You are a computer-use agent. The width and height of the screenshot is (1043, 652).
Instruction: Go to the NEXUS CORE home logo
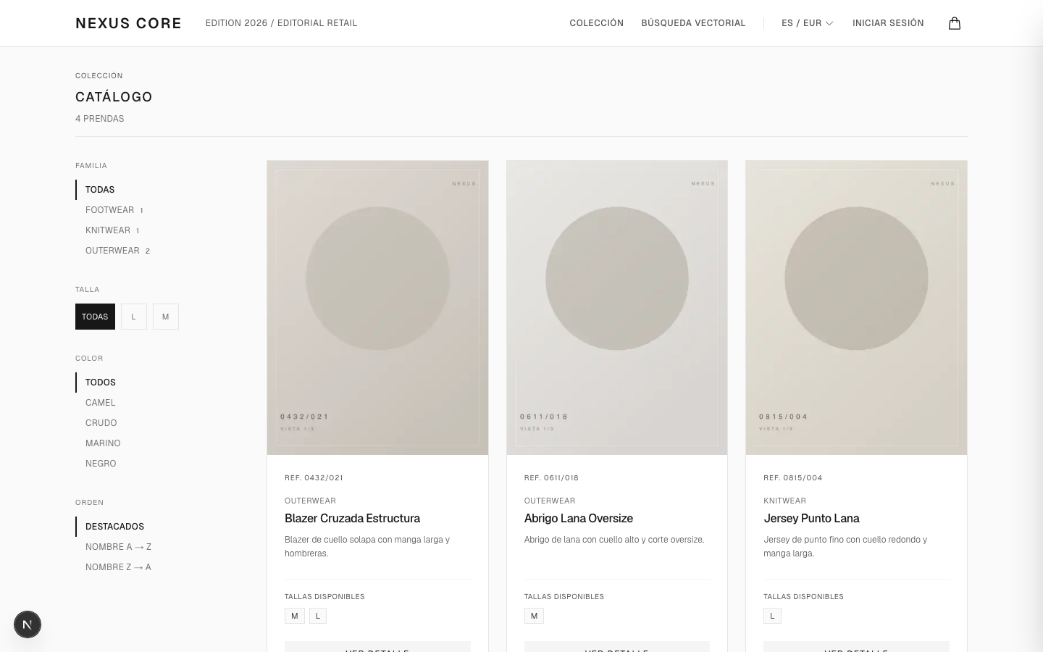click(128, 23)
